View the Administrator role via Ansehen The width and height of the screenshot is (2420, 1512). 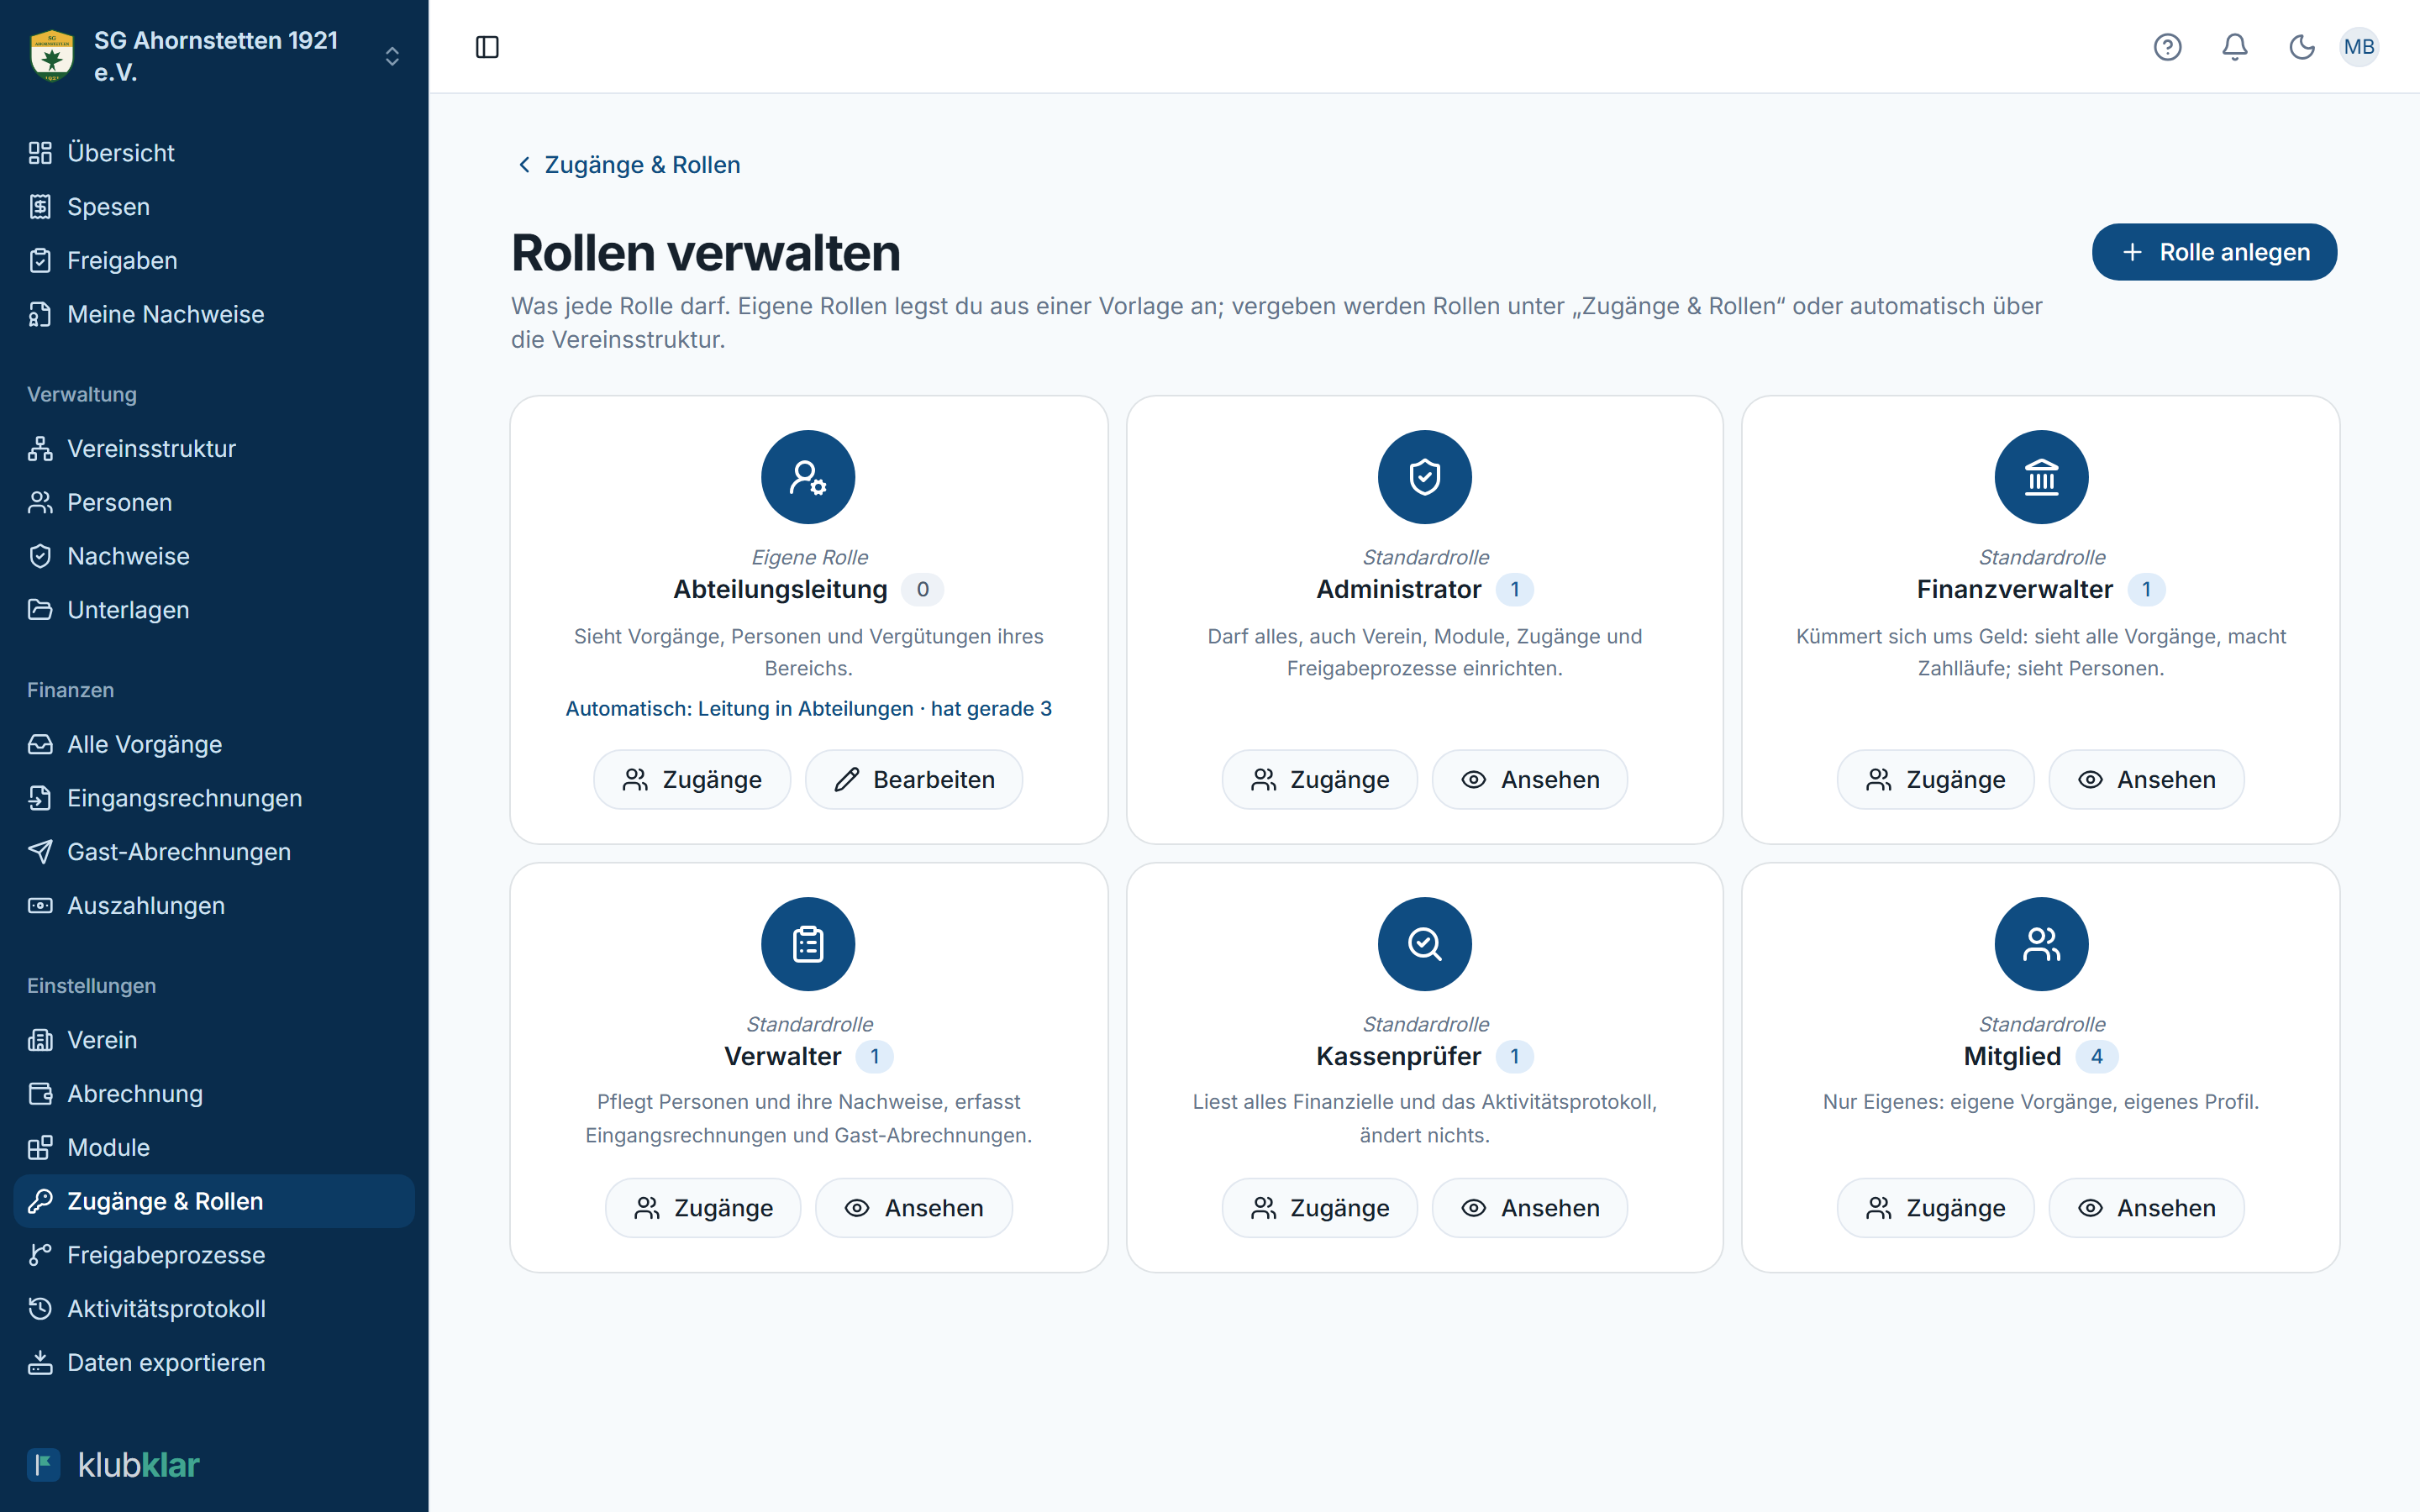click(x=1530, y=779)
